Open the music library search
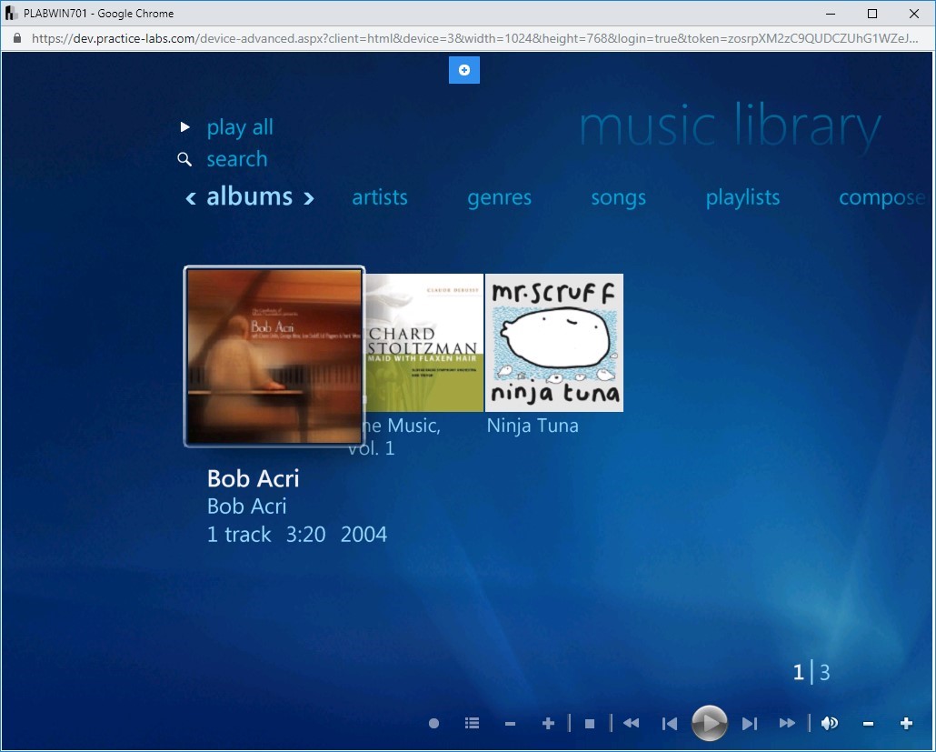 click(x=236, y=159)
